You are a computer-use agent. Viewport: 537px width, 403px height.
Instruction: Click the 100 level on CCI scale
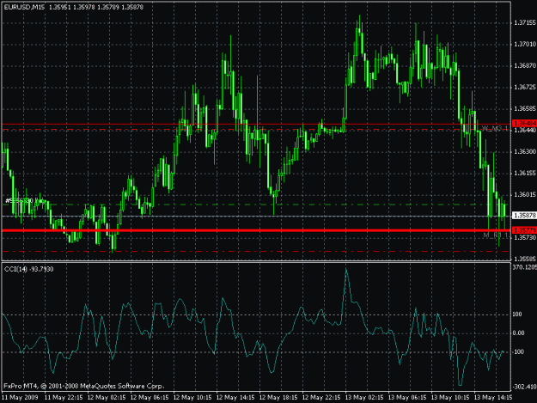point(517,314)
